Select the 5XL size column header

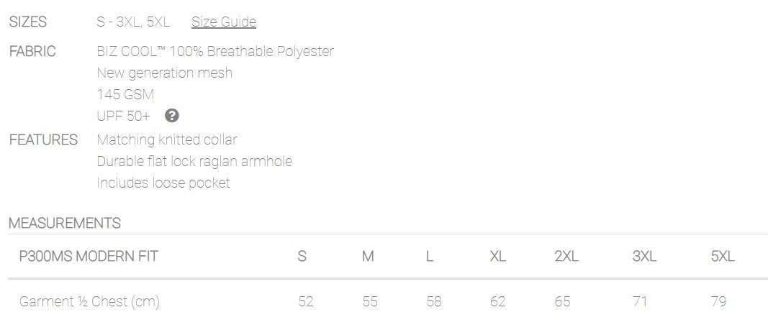point(723,256)
